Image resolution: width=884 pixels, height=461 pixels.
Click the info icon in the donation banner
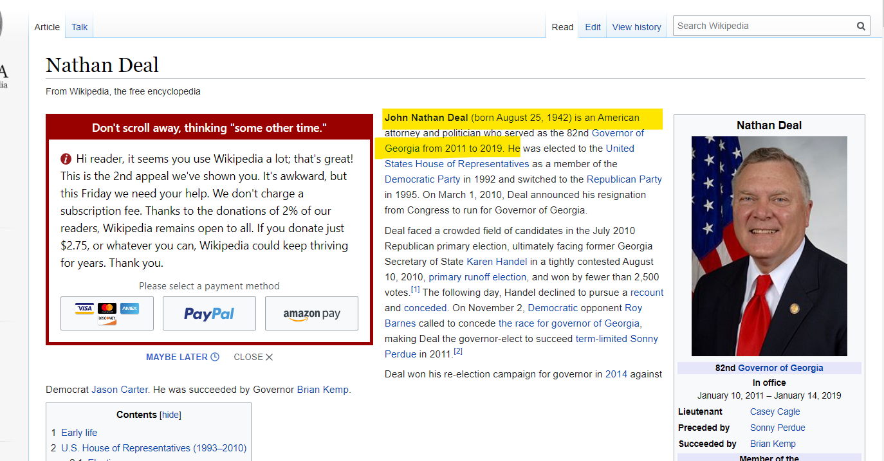tap(66, 159)
